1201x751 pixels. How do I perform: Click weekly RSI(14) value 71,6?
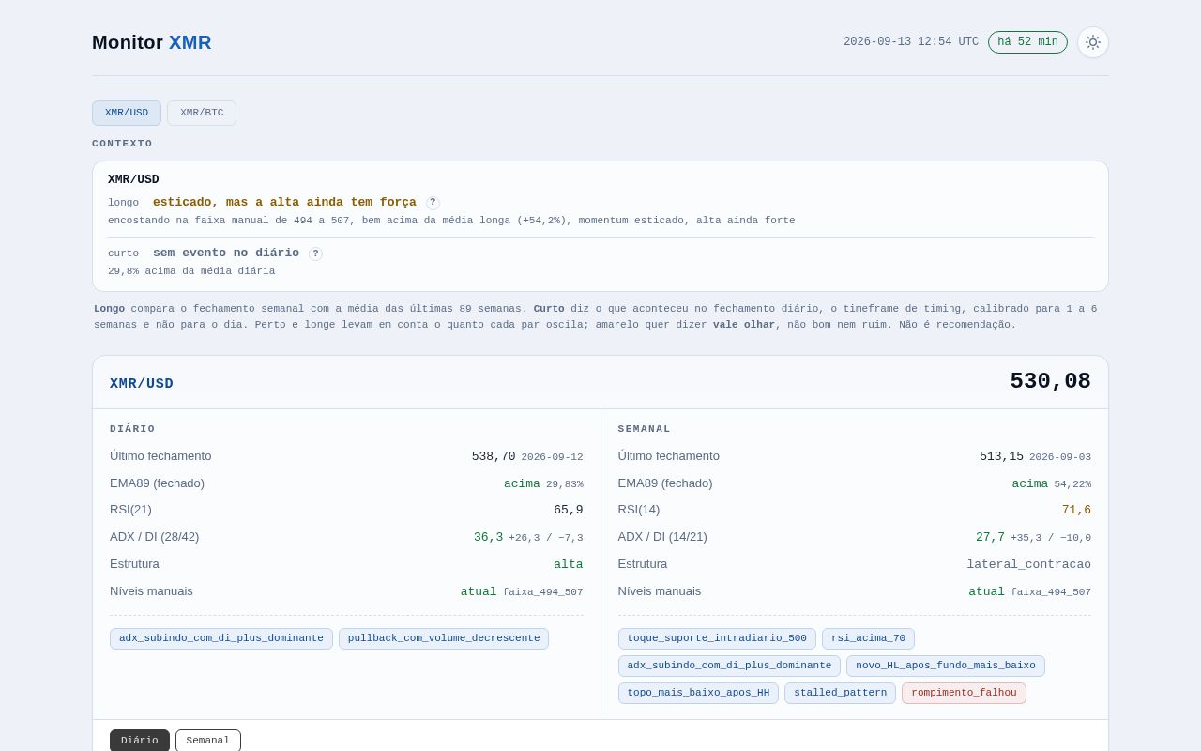[1076, 510]
